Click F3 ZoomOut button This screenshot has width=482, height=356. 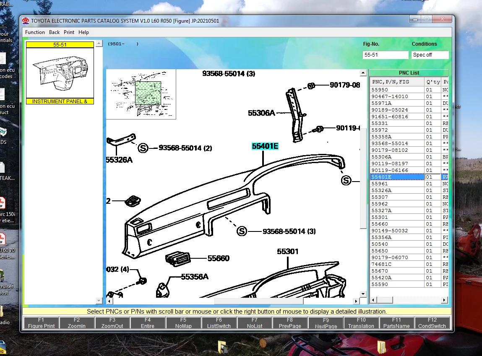point(112,323)
